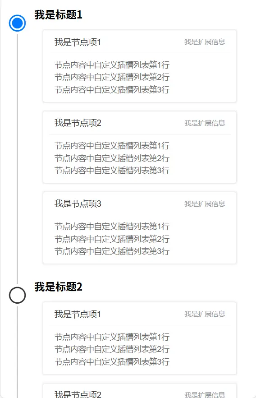Click 我是扩展信息 in the 节点项3 card
This screenshot has height=398, width=256.
point(205,204)
